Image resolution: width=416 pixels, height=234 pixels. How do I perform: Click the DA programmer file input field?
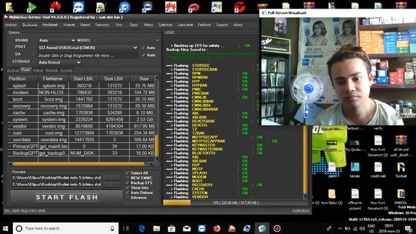(x=88, y=55)
